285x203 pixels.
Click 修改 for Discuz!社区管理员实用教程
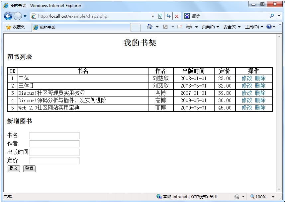point(247,93)
